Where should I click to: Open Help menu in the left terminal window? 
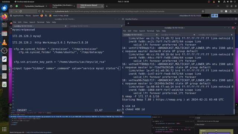point(54,22)
